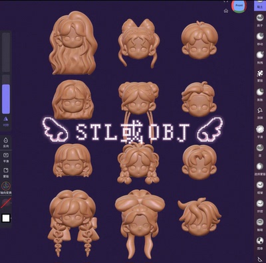Select the Smooth (平滑) tool in right toolbar

coord(260,131)
